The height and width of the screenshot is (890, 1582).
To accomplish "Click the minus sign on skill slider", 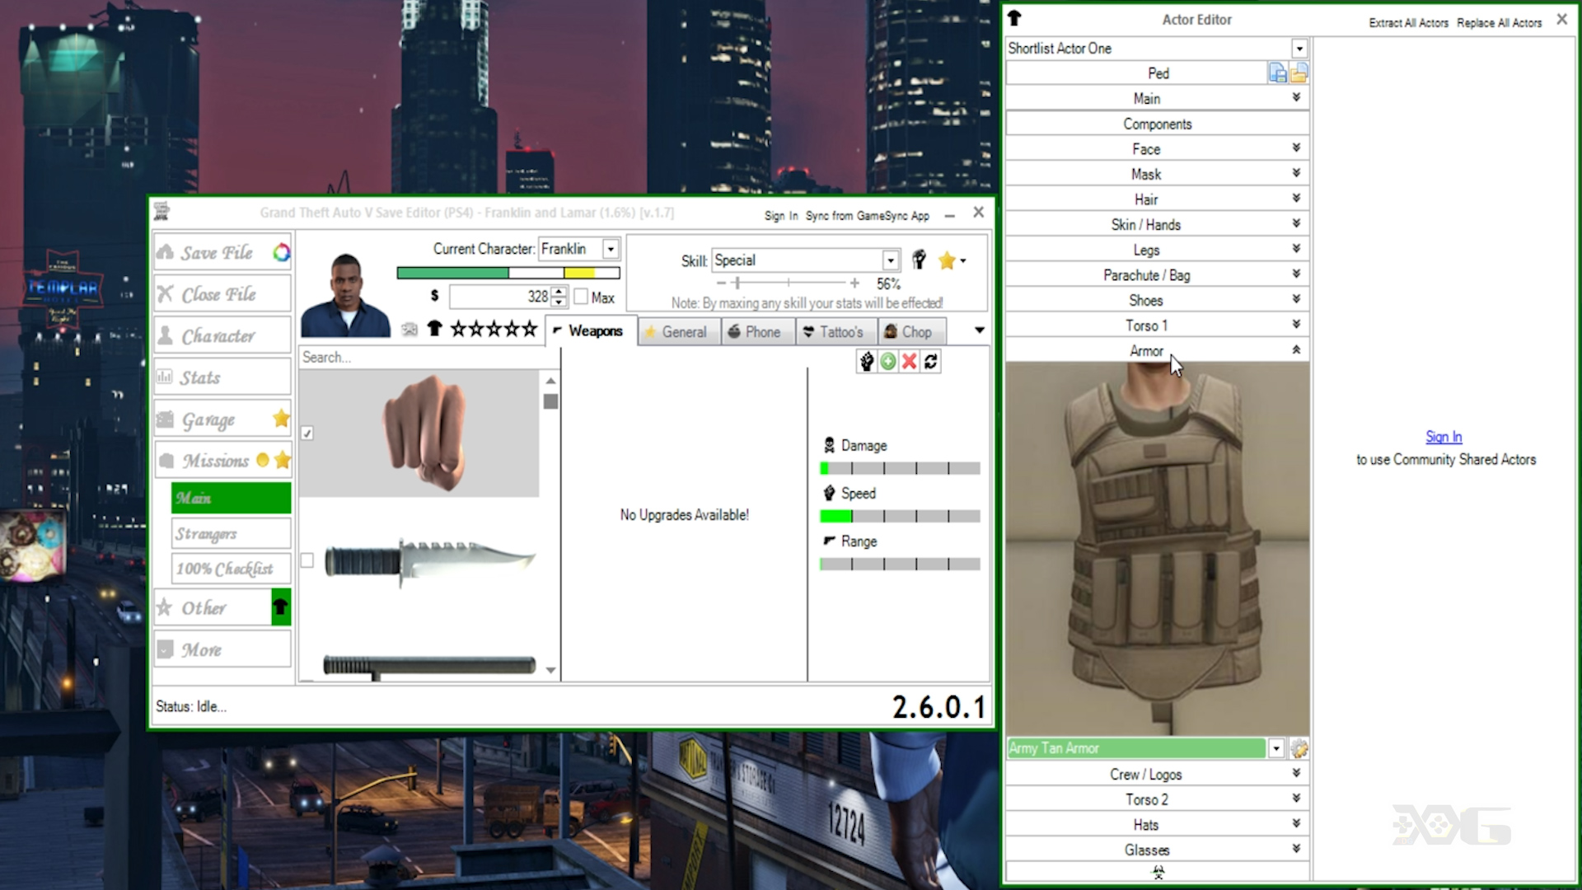I will pos(722,283).
